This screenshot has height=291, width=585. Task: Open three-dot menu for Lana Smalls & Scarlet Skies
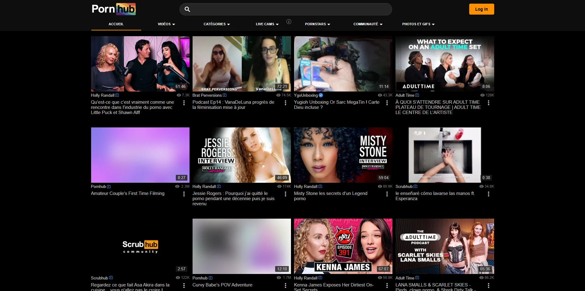pos(488,286)
